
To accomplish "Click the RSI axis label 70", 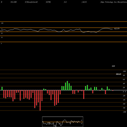I will point(2,29).
